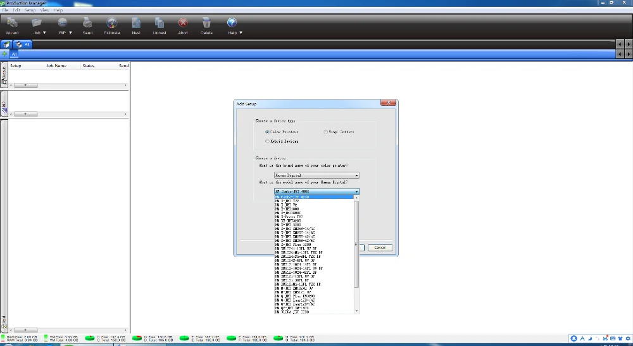
Task: Click Cancel in Add Setup dialog
Action: (x=380, y=248)
